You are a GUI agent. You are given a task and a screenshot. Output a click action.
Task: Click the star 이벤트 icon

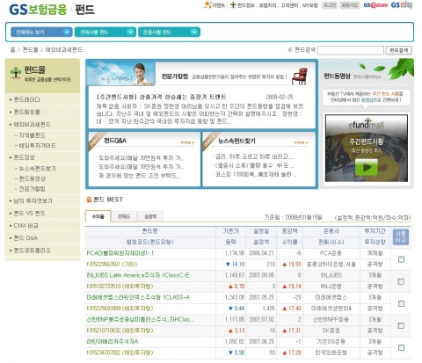click(207, 4)
